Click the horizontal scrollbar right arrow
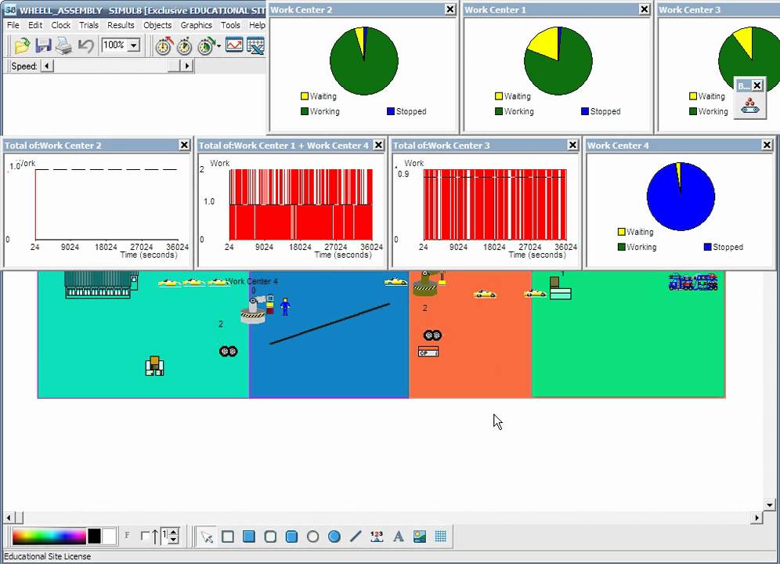 [x=757, y=519]
